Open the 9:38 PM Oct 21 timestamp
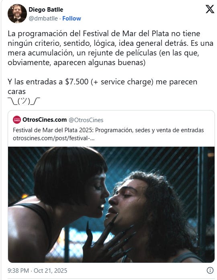The width and height of the screenshot is (217, 280). click(x=37, y=270)
